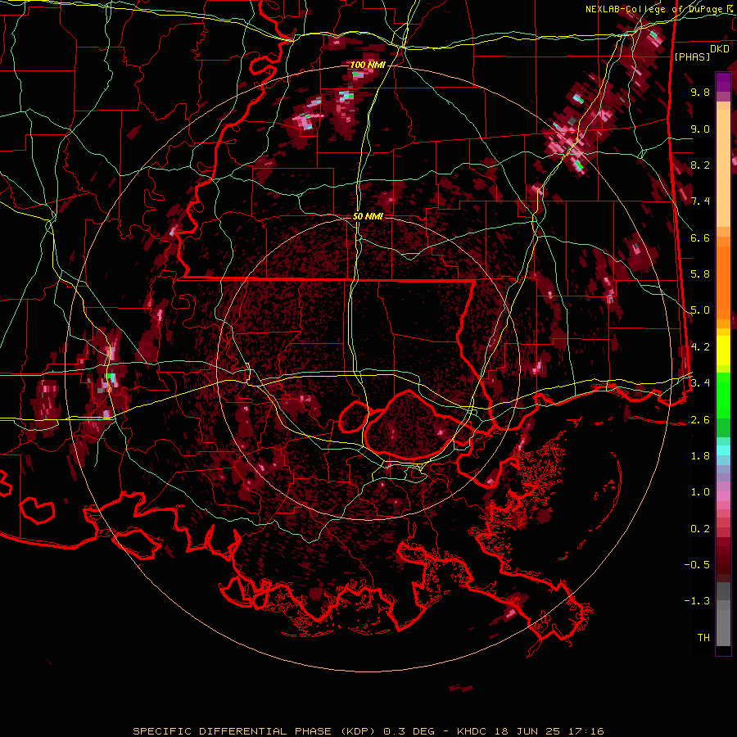Pick the cyan band on the color bar
This screenshot has height=737, width=737.
pos(723,450)
